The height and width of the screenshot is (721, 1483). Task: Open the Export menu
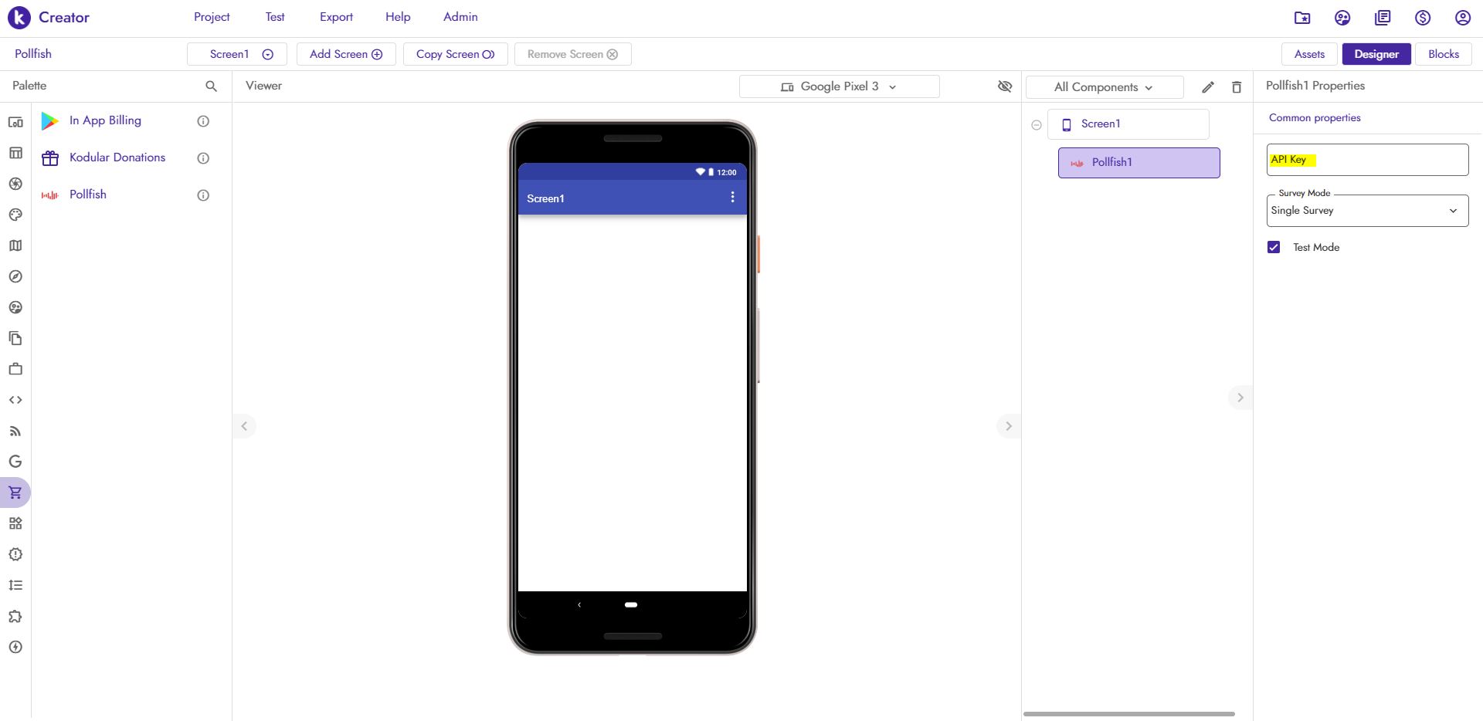(336, 17)
